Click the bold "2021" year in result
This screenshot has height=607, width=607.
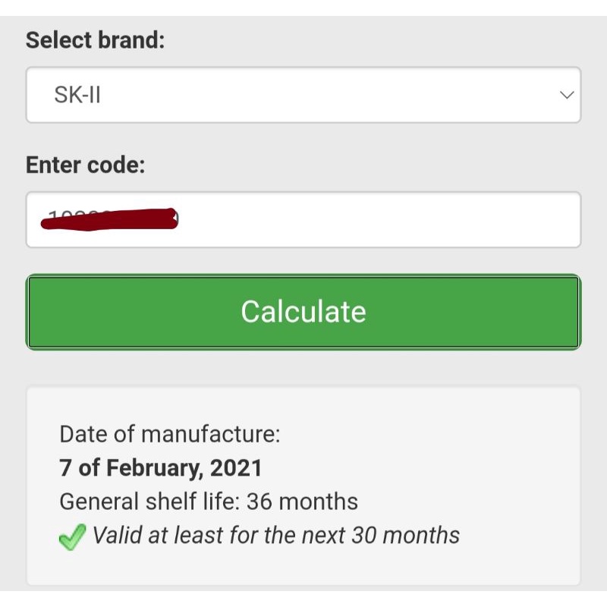(x=236, y=468)
